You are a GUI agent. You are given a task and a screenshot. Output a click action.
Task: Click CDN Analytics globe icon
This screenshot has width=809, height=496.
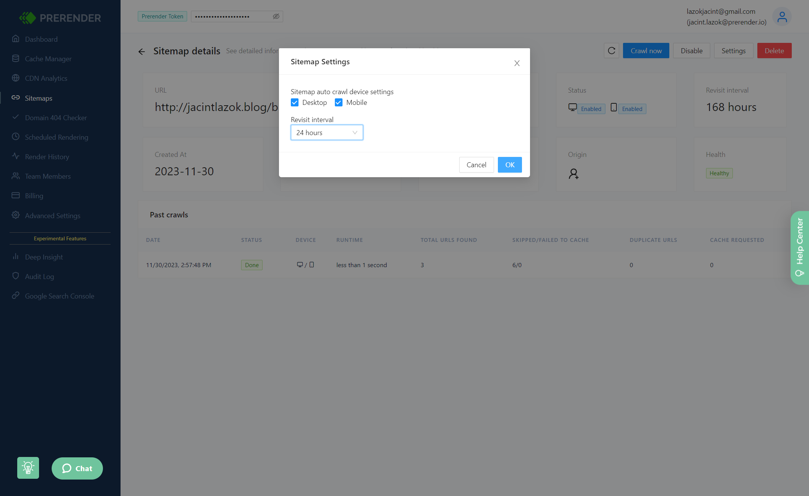(x=16, y=78)
